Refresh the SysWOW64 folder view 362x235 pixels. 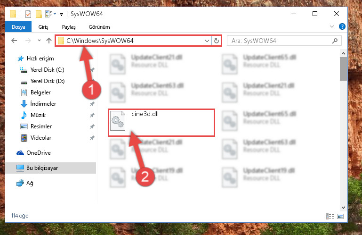(217, 41)
